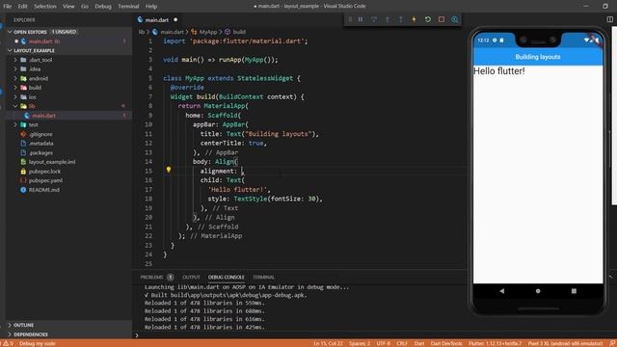This screenshot has width=617, height=347.
Task: Restart the debug session with green arrow
Action: click(428, 19)
